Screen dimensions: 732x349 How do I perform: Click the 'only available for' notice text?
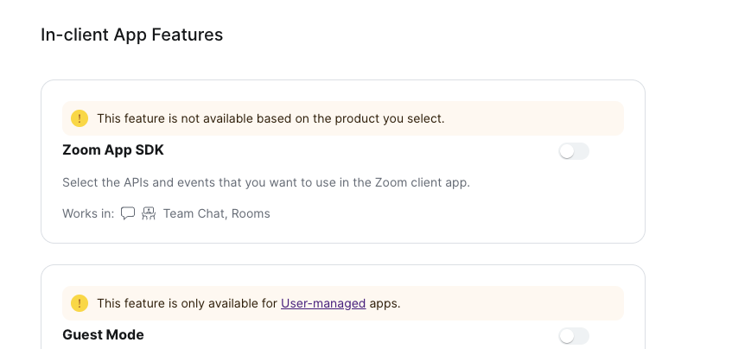[188, 303]
